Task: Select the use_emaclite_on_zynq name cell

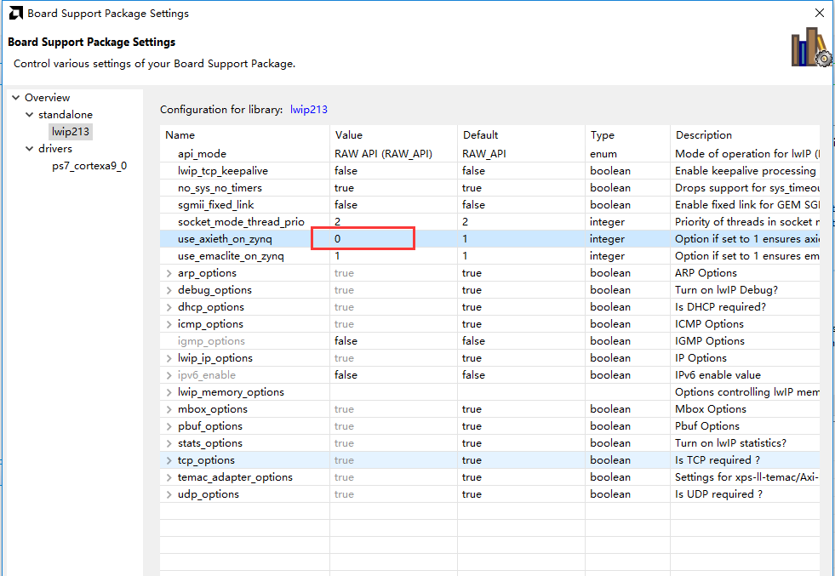Action: (231, 256)
